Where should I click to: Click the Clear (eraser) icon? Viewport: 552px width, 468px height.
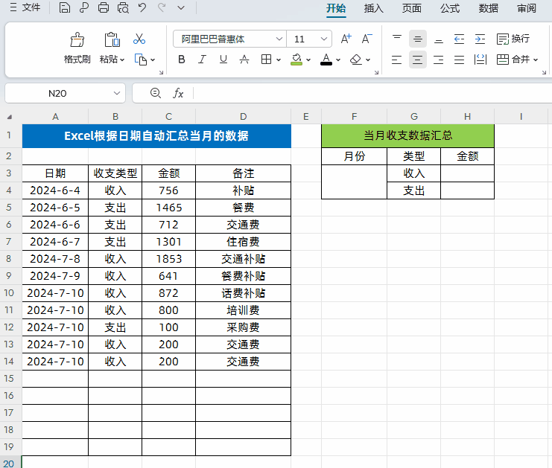point(356,60)
